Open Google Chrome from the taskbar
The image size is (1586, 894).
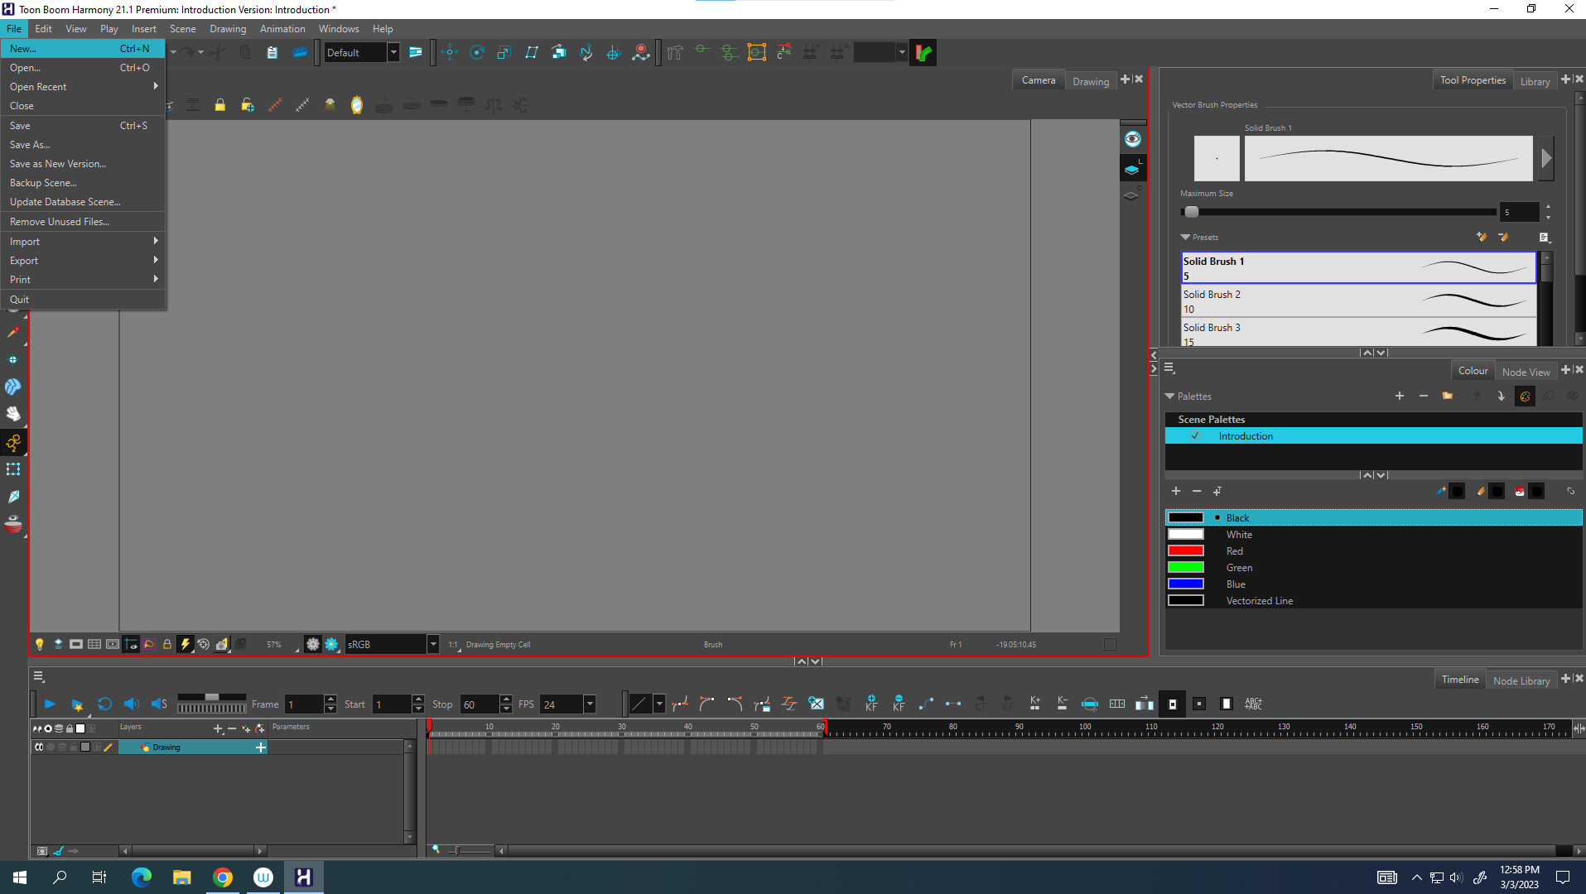(x=223, y=877)
